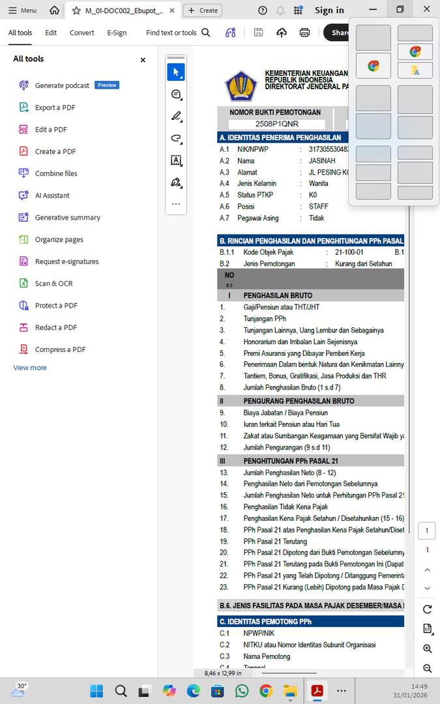The height and width of the screenshot is (704, 440).
Task: Click the Create new tab button
Action: (x=203, y=10)
